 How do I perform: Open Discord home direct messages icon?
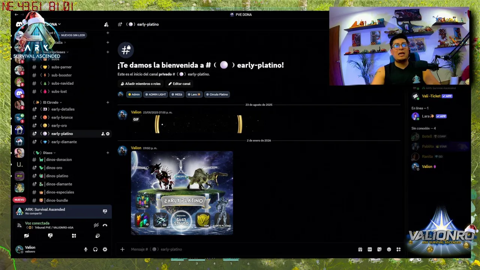(19, 25)
